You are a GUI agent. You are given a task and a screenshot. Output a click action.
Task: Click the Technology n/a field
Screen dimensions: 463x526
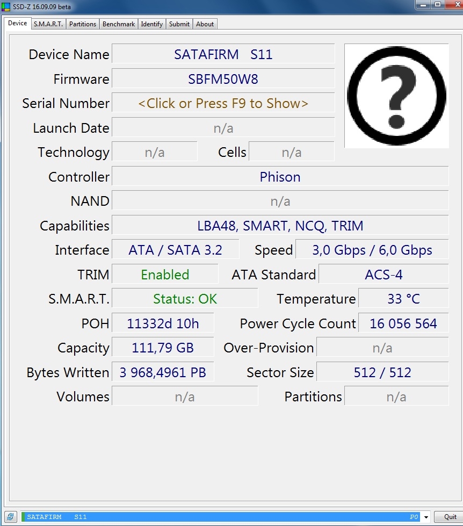point(155,152)
